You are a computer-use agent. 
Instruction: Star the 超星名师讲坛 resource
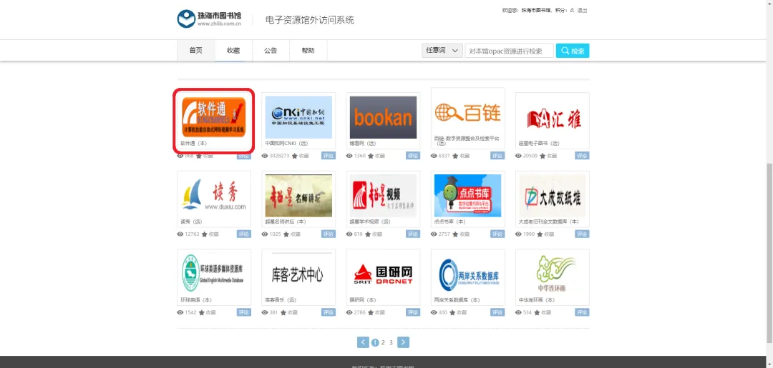[x=286, y=234]
